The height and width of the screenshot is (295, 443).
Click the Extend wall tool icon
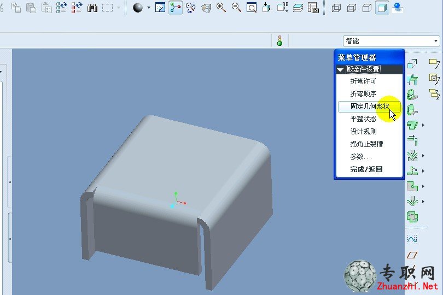coord(412,140)
